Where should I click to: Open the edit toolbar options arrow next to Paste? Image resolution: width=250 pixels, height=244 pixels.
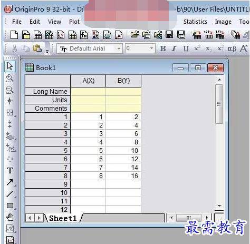(x=47, y=52)
